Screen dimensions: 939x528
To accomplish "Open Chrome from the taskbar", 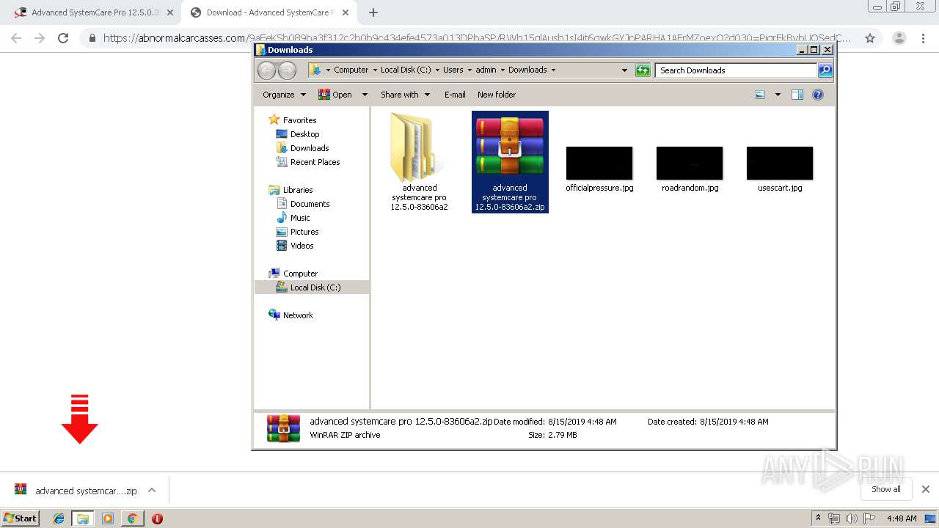I will (x=132, y=518).
